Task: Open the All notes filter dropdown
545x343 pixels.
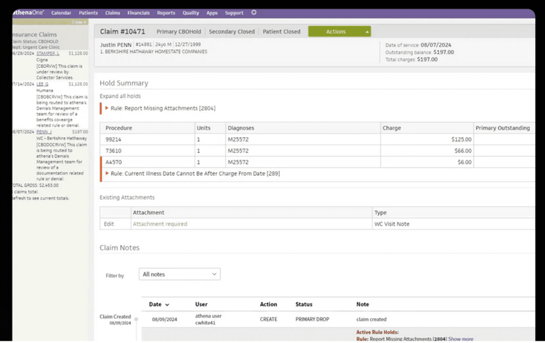Action: (x=179, y=274)
